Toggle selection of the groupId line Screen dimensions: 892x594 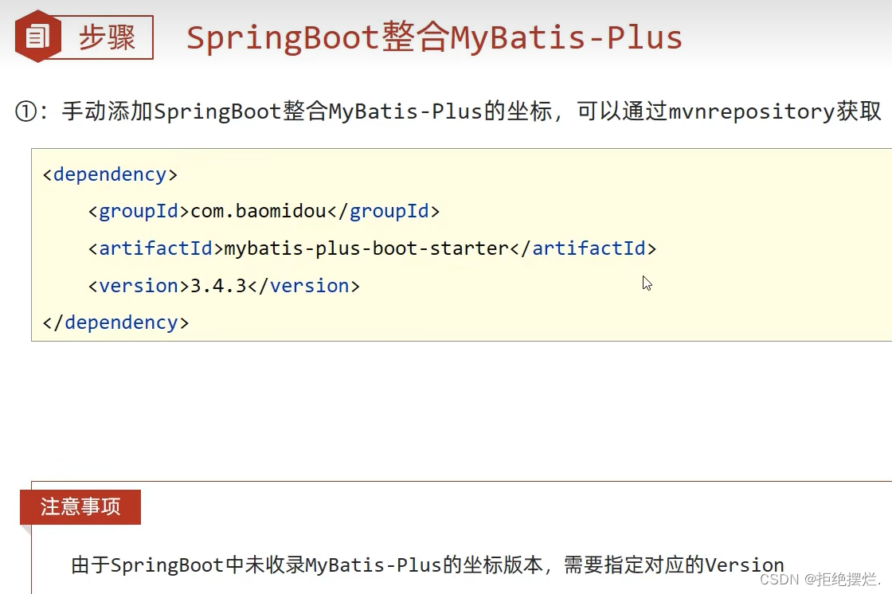click(x=263, y=211)
